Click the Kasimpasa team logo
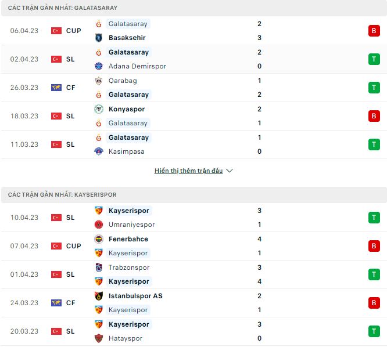Screen dimensions: 387x347 click(x=98, y=151)
